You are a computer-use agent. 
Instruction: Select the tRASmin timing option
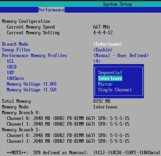pyautogui.click(x=15, y=78)
